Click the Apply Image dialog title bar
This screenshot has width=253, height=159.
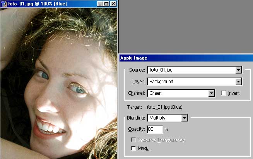(x=186, y=58)
